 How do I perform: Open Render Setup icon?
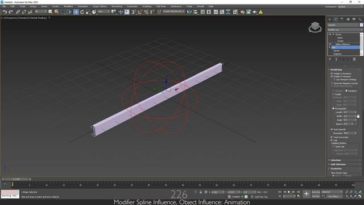(242, 12)
